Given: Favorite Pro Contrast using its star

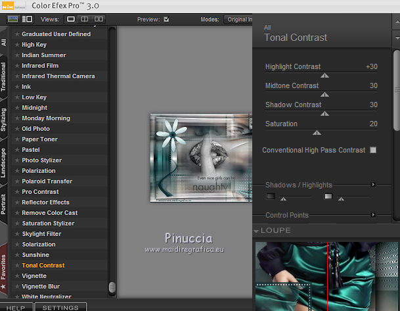Looking at the screenshot, I should (x=17, y=192).
